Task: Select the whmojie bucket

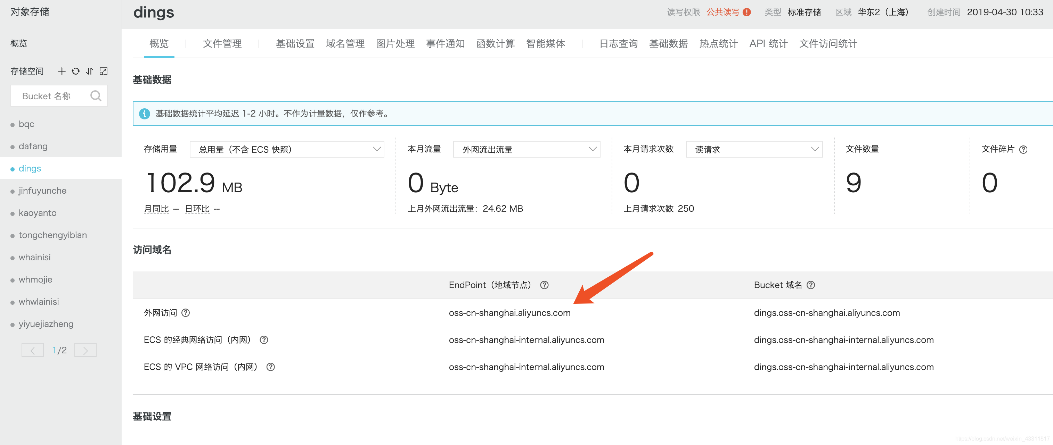Action: (35, 280)
